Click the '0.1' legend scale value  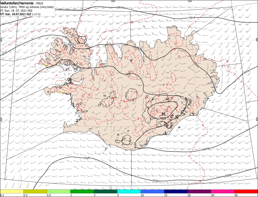click(2, 195)
